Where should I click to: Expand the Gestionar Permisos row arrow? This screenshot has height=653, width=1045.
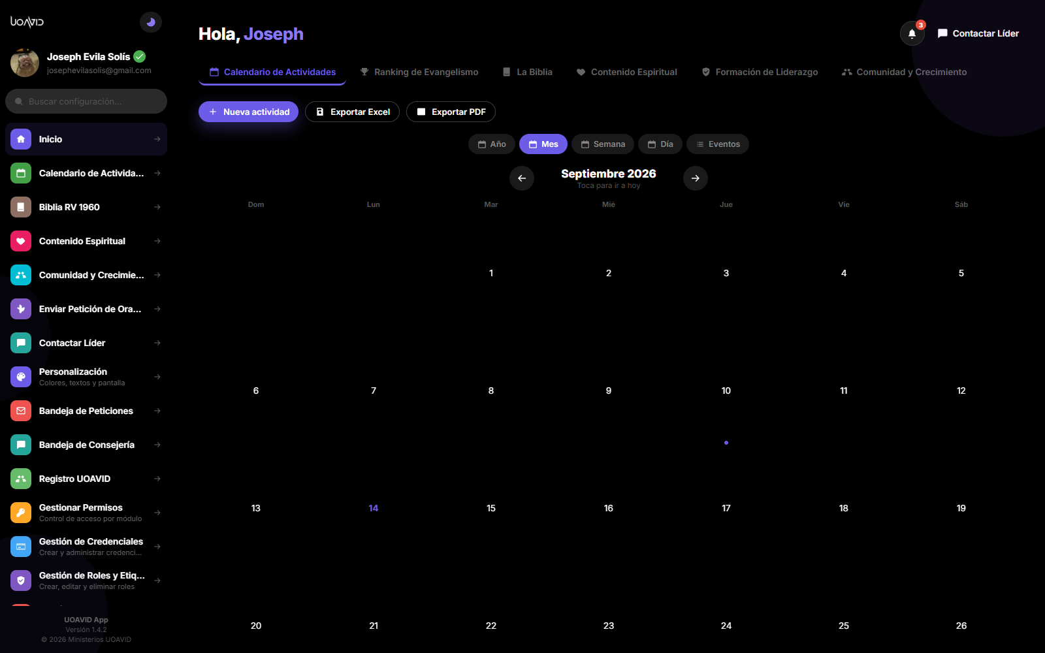(157, 513)
